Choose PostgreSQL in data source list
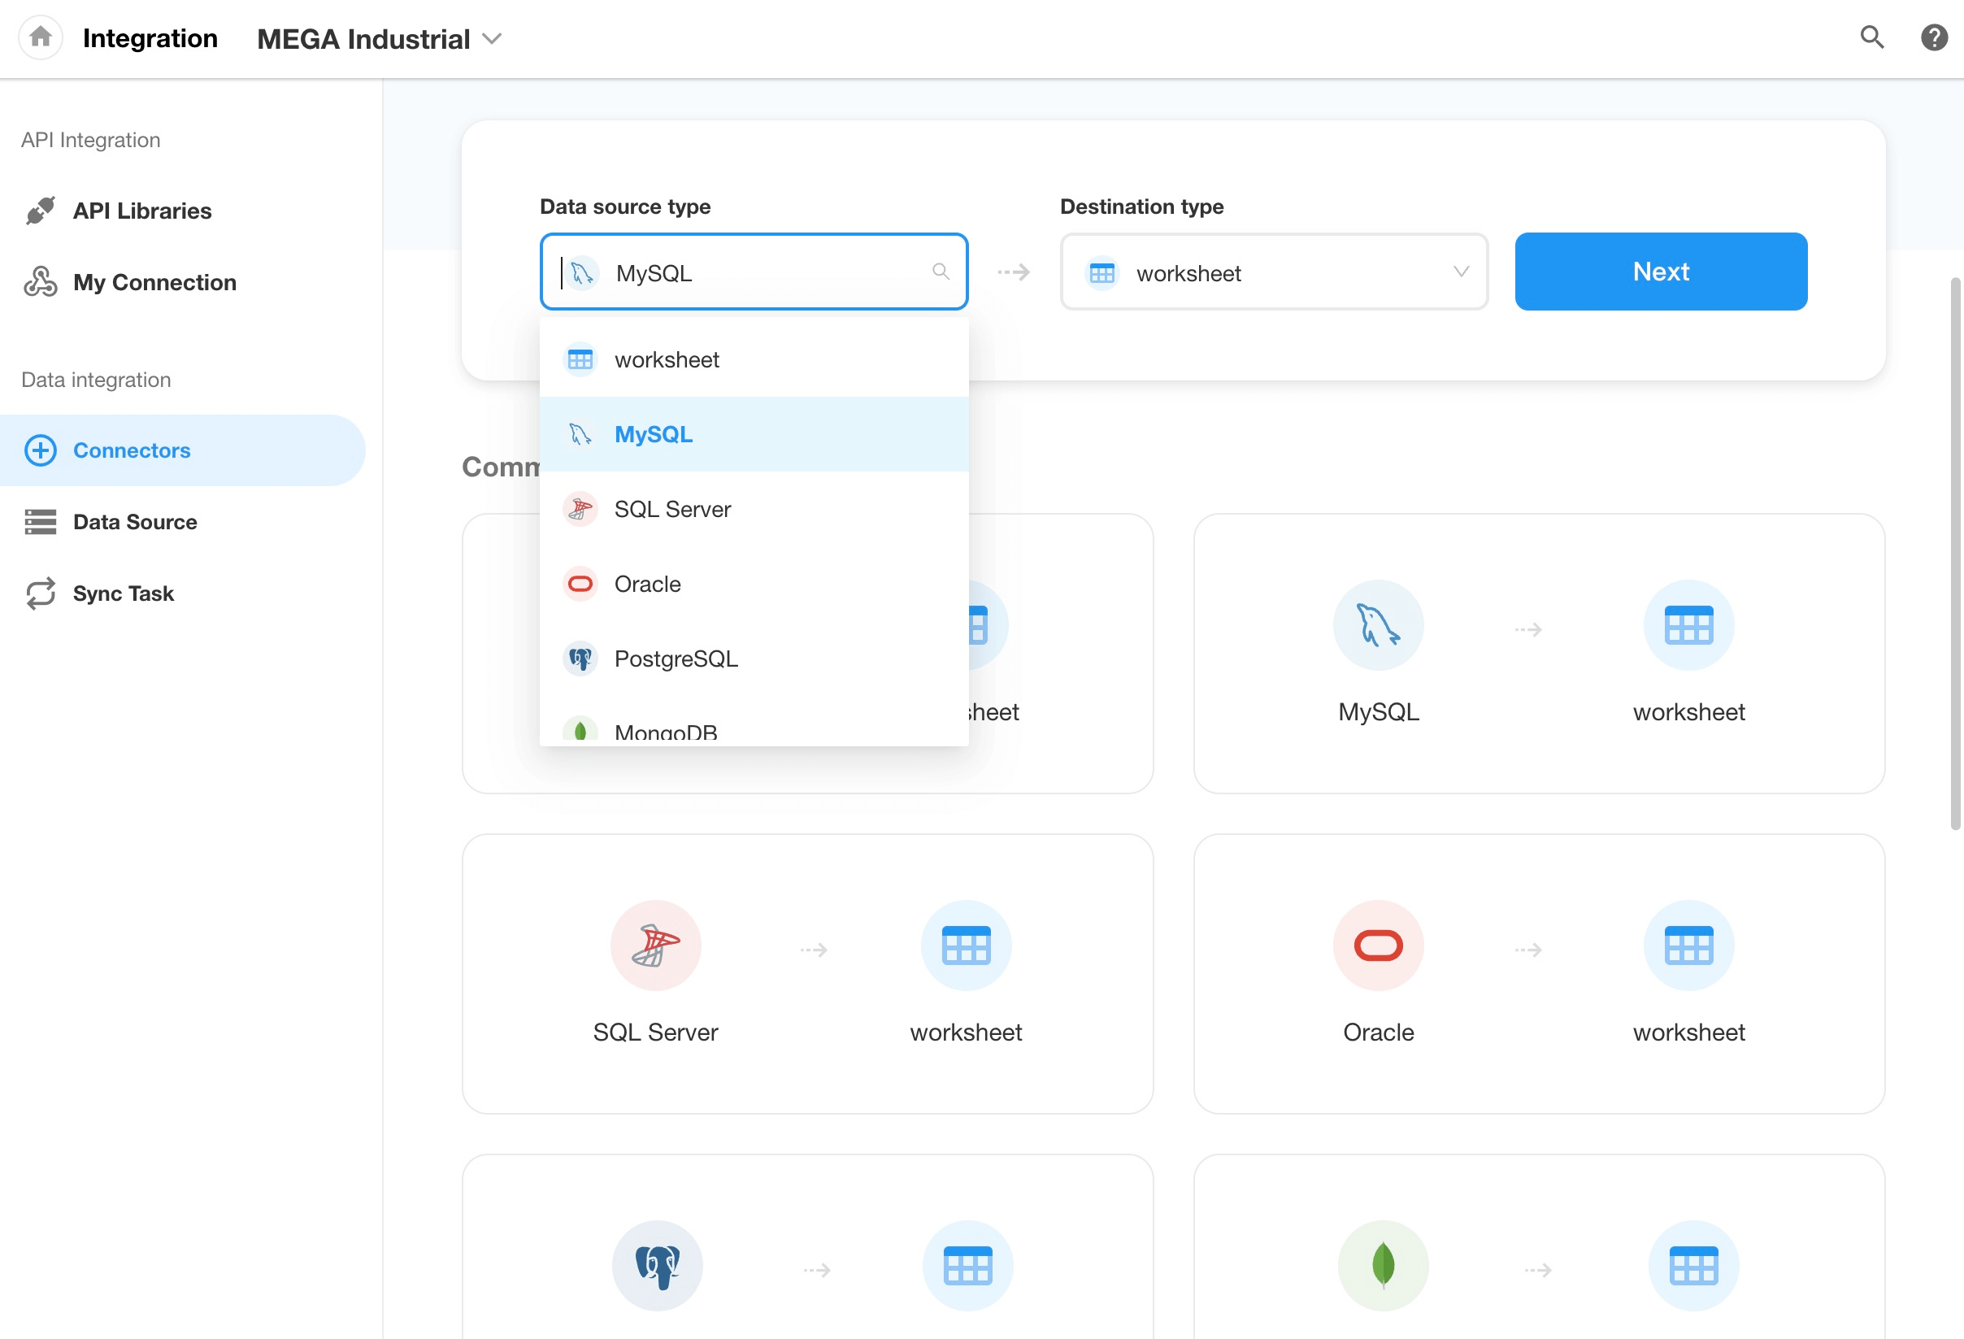The width and height of the screenshot is (1964, 1339). tap(676, 659)
